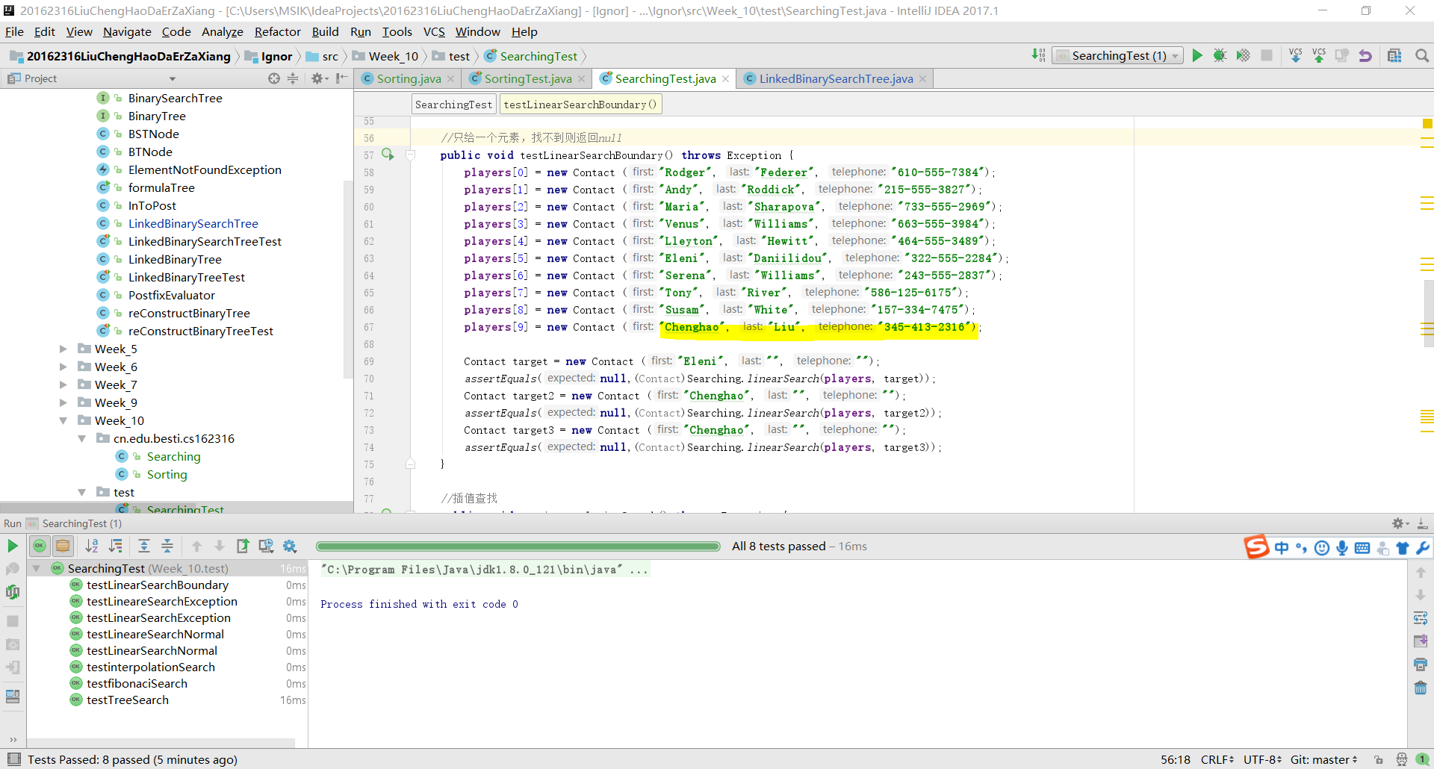The width and height of the screenshot is (1434, 769).
Task: Click the yellow inspection status square in editor
Action: (1427, 124)
